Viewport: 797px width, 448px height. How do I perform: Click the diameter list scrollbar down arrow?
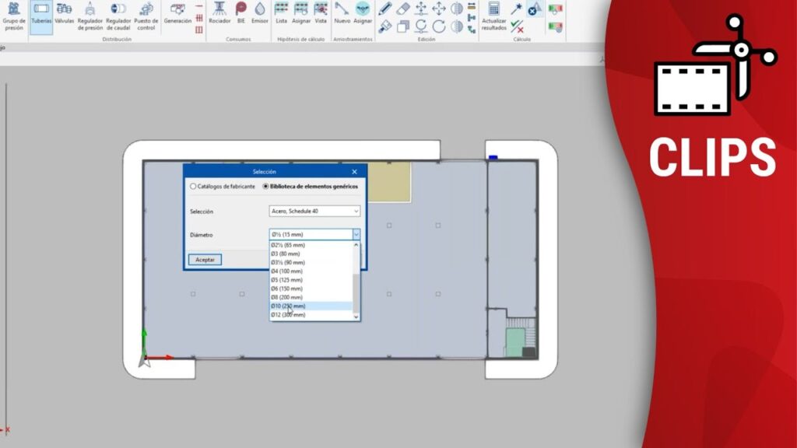pos(357,317)
